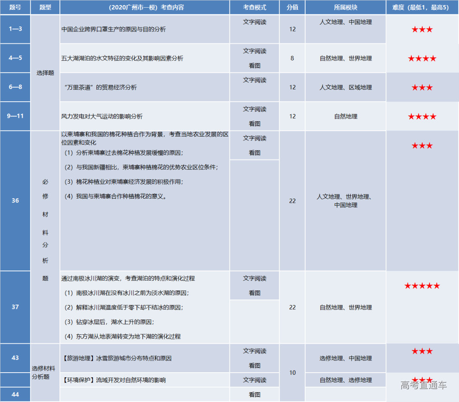Screen dimensions: 459x402
Task: Click the five-star rating beside question 37
Action: (422, 286)
